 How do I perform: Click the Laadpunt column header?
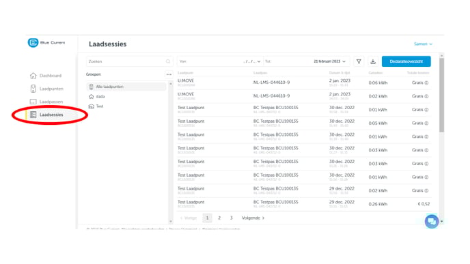[185, 73]
